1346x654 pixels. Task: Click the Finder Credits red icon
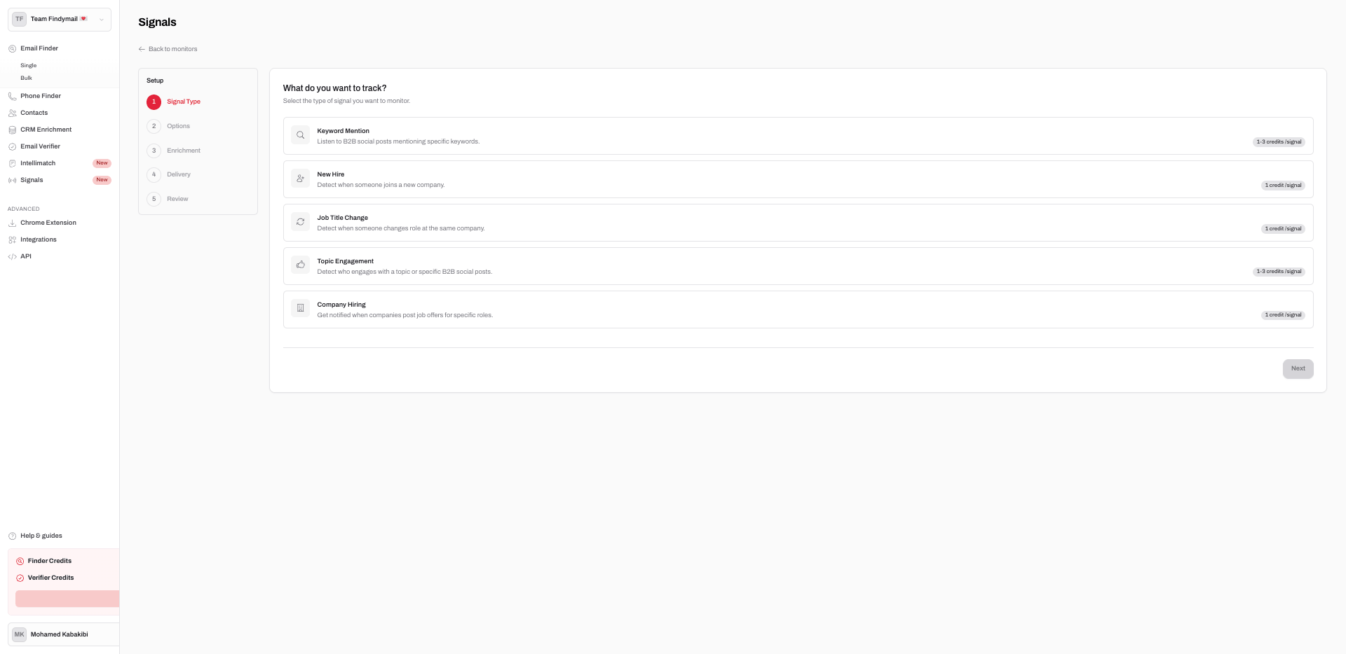pyautogui.click(x=20, y=562)
